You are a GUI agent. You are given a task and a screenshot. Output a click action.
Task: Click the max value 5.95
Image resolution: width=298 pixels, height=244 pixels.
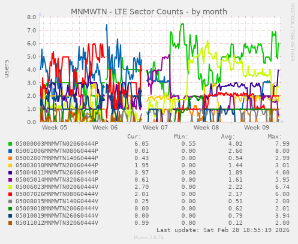(282, 180)
